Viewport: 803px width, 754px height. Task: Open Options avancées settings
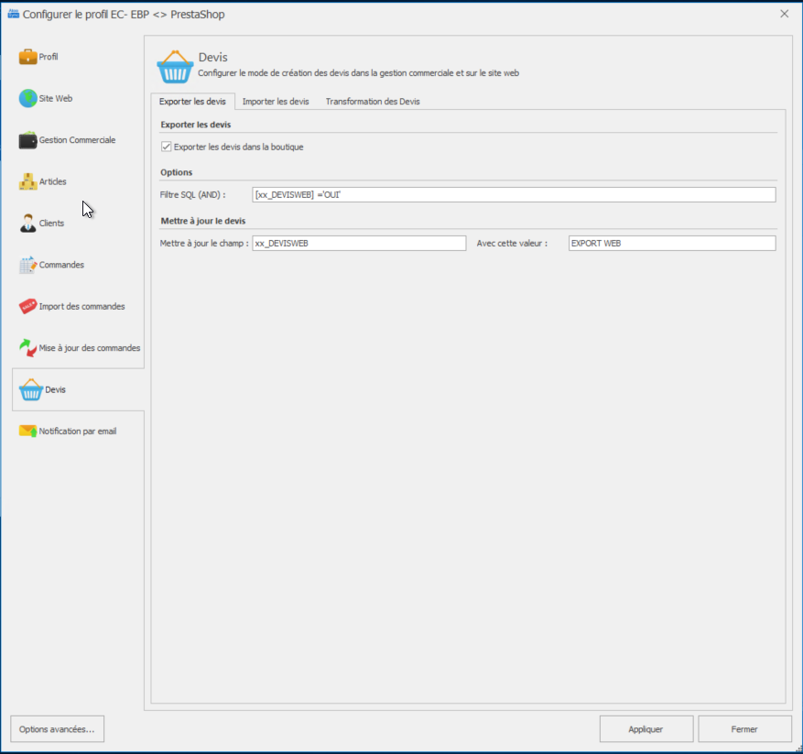(x=57, y=729)
